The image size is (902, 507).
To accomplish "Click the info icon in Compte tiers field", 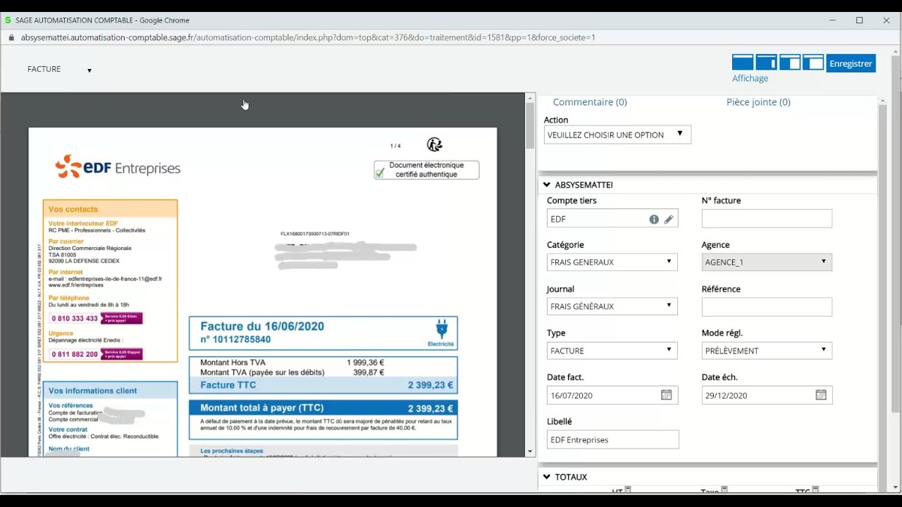I will [654, 219].
